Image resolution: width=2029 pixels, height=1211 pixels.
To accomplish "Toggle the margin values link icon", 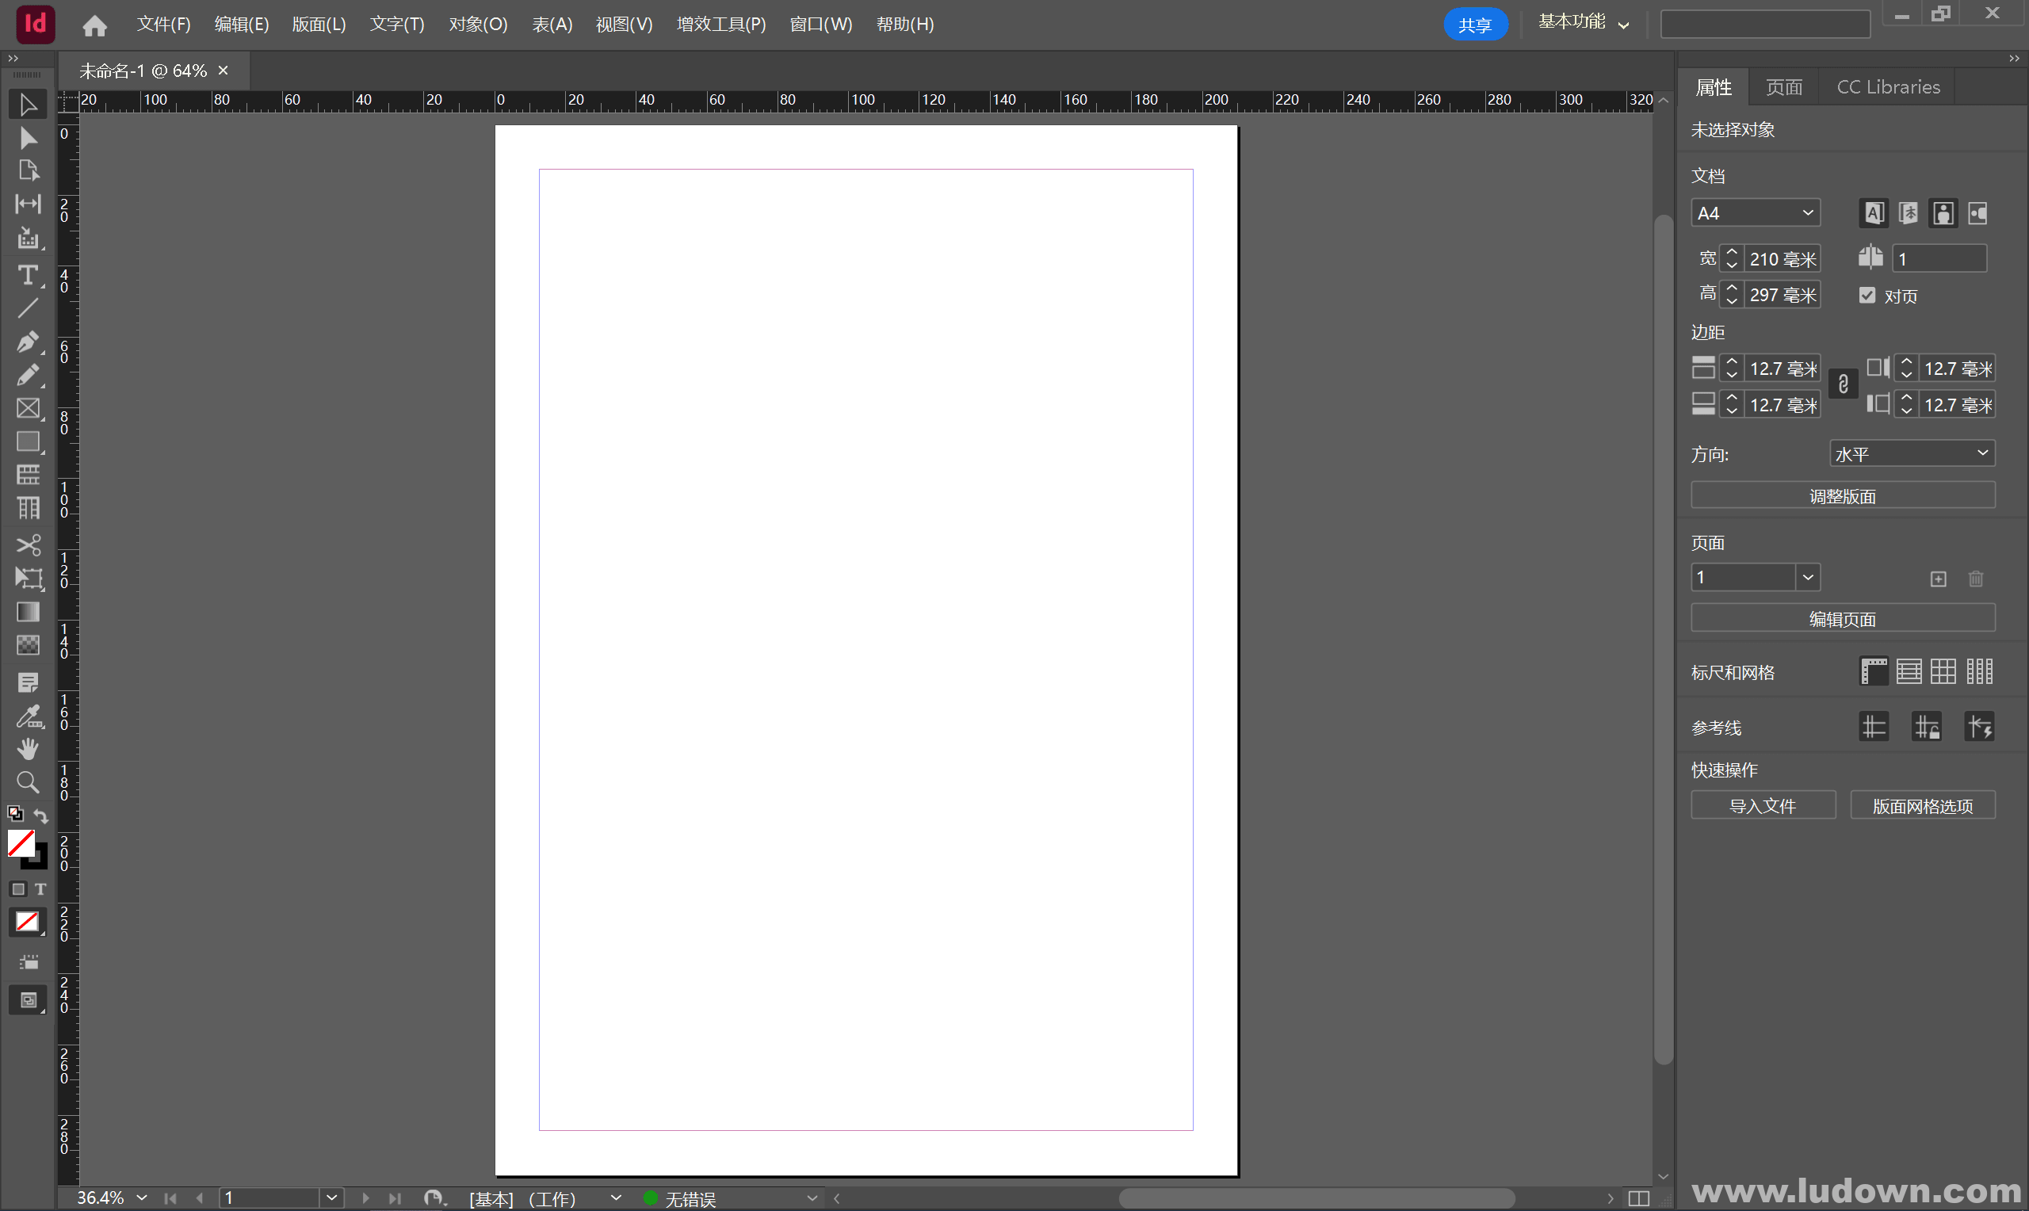I will pos(1842,384).
